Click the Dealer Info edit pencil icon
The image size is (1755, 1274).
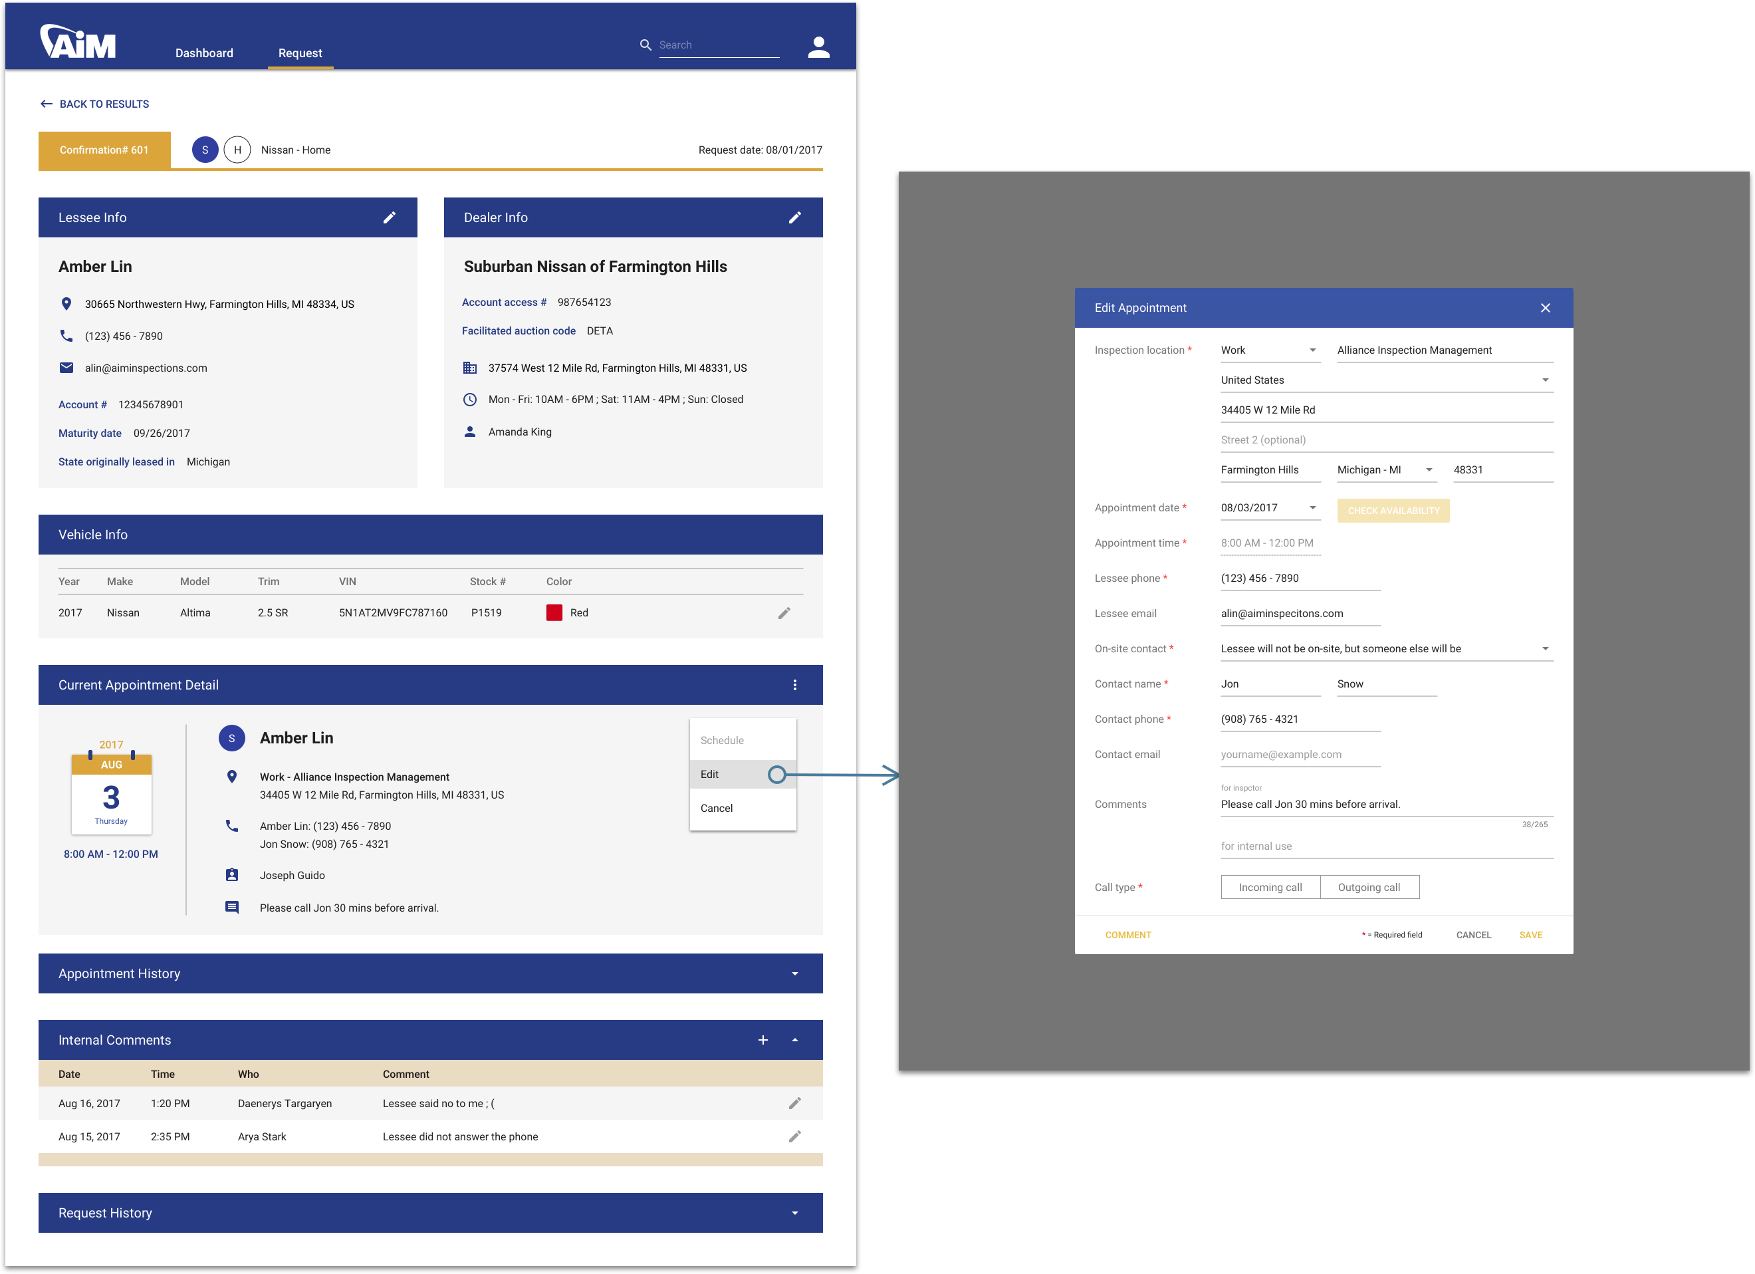pos(794,217)
